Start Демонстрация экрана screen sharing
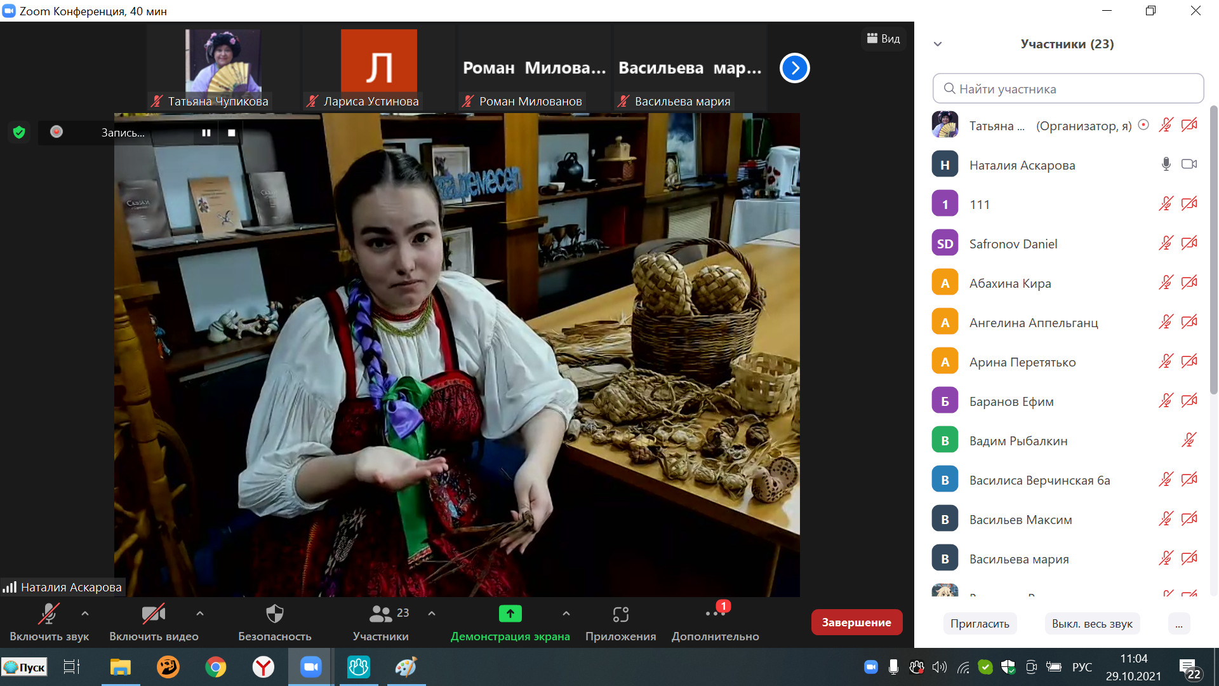Viewport: 1219px width, 686px height. tap(510, 622)
